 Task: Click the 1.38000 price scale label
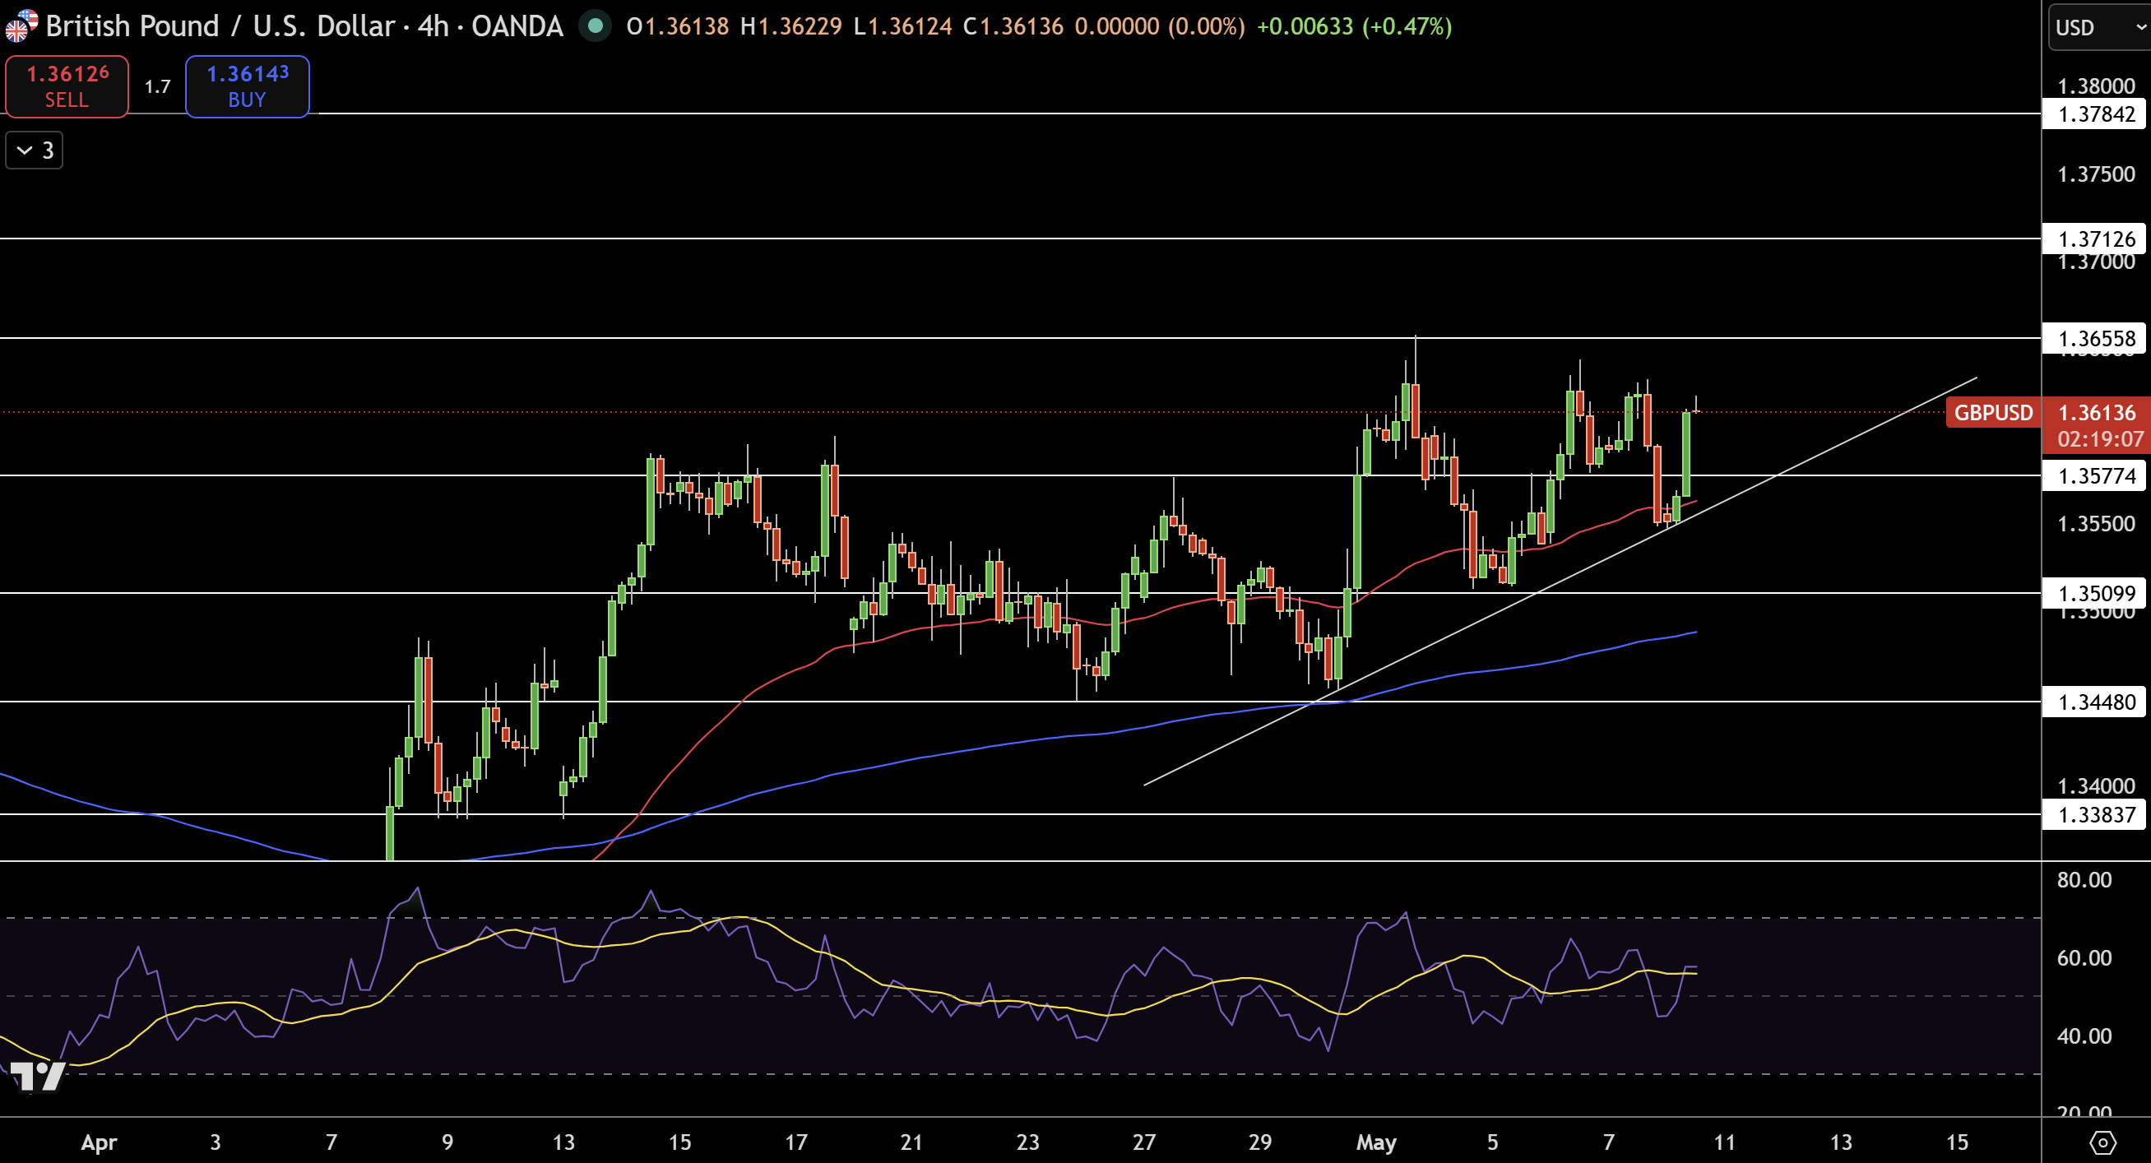click(2096, 86)
